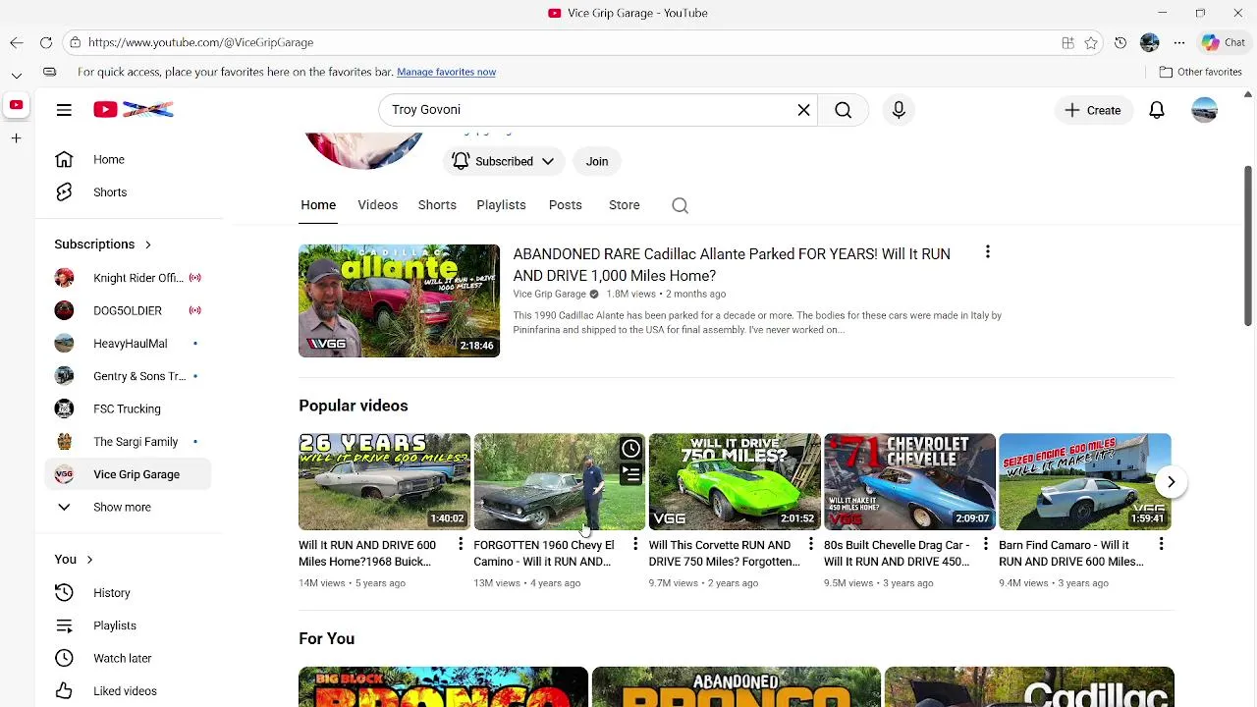This screenshot has height=707, width=1257.
Task: Open HeavyHaulMal subscription channel
Action: (128, 344)
